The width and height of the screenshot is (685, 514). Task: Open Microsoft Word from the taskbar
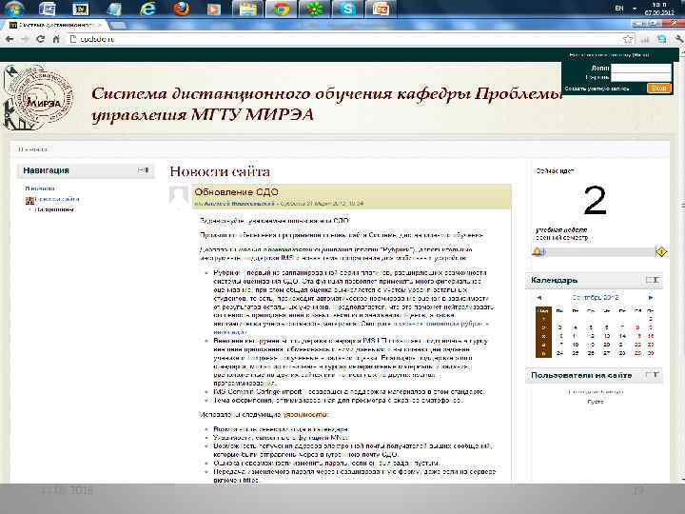(48, 9)
